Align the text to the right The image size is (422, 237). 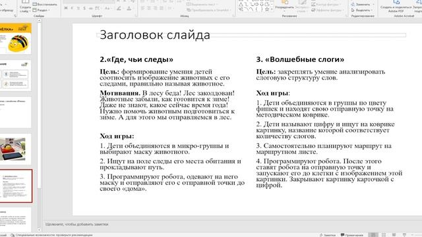155,9
